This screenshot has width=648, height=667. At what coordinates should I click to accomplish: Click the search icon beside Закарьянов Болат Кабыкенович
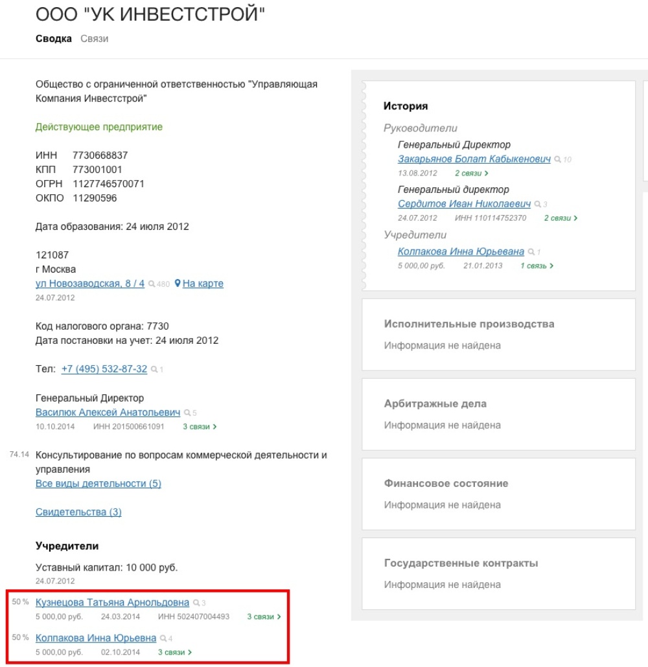pyautogui.click(x=558, y=159)
